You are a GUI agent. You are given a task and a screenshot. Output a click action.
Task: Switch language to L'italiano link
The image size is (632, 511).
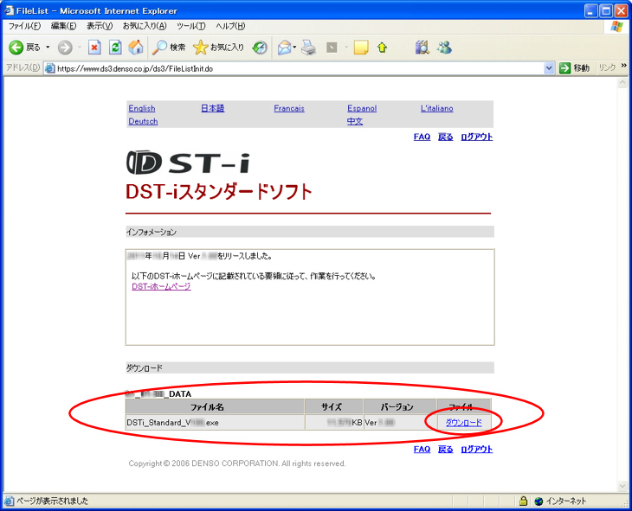(x=437, y=108)
